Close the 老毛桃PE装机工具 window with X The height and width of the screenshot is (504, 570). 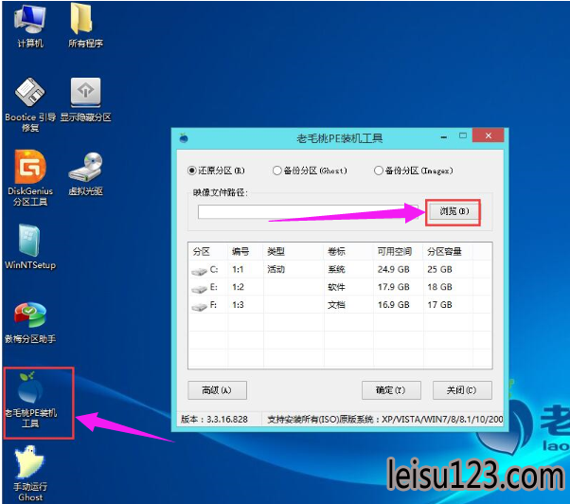pyautogui.click(x=489, y=135)
